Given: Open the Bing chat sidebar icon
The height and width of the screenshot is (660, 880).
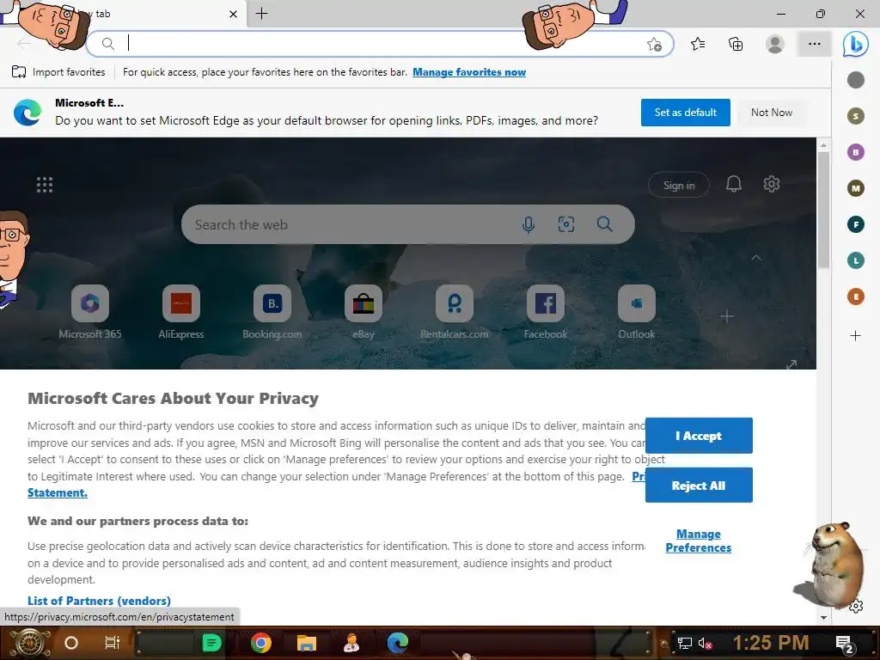Looking at the screenshot, I should point(855,44).
